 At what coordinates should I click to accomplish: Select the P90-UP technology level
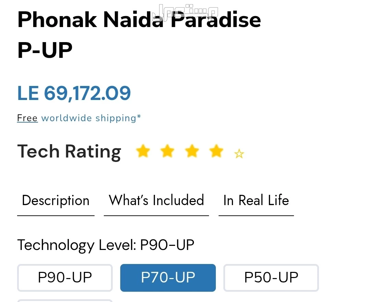[65, 277]
